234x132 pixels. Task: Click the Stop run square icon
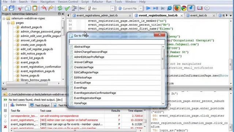(x=5, y=110)
